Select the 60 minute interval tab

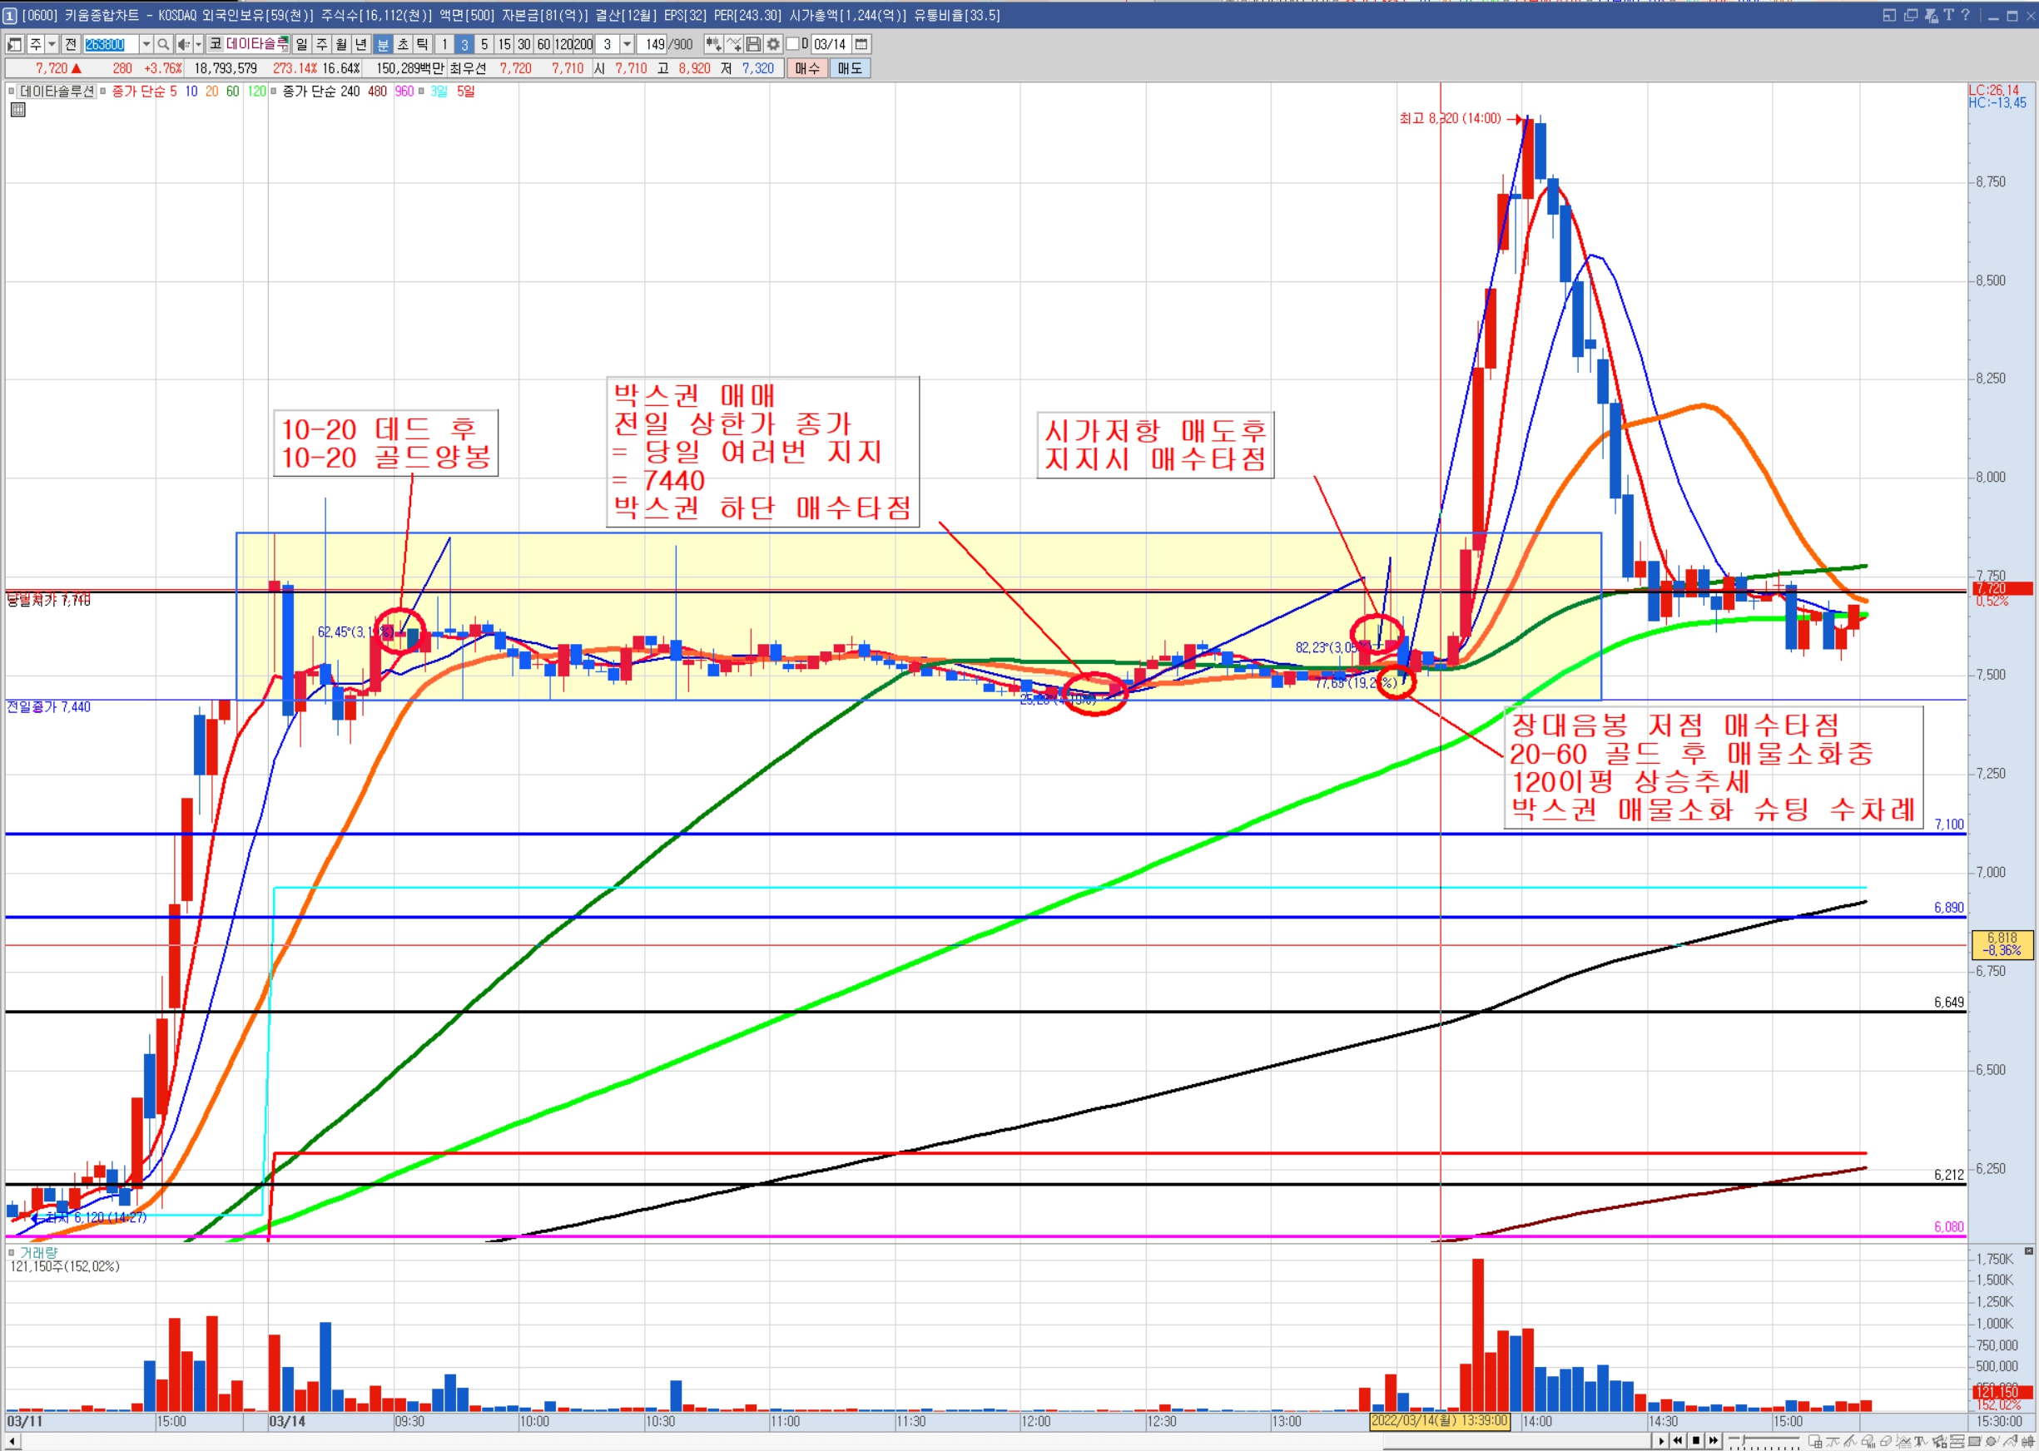click(x=543, y=44)
